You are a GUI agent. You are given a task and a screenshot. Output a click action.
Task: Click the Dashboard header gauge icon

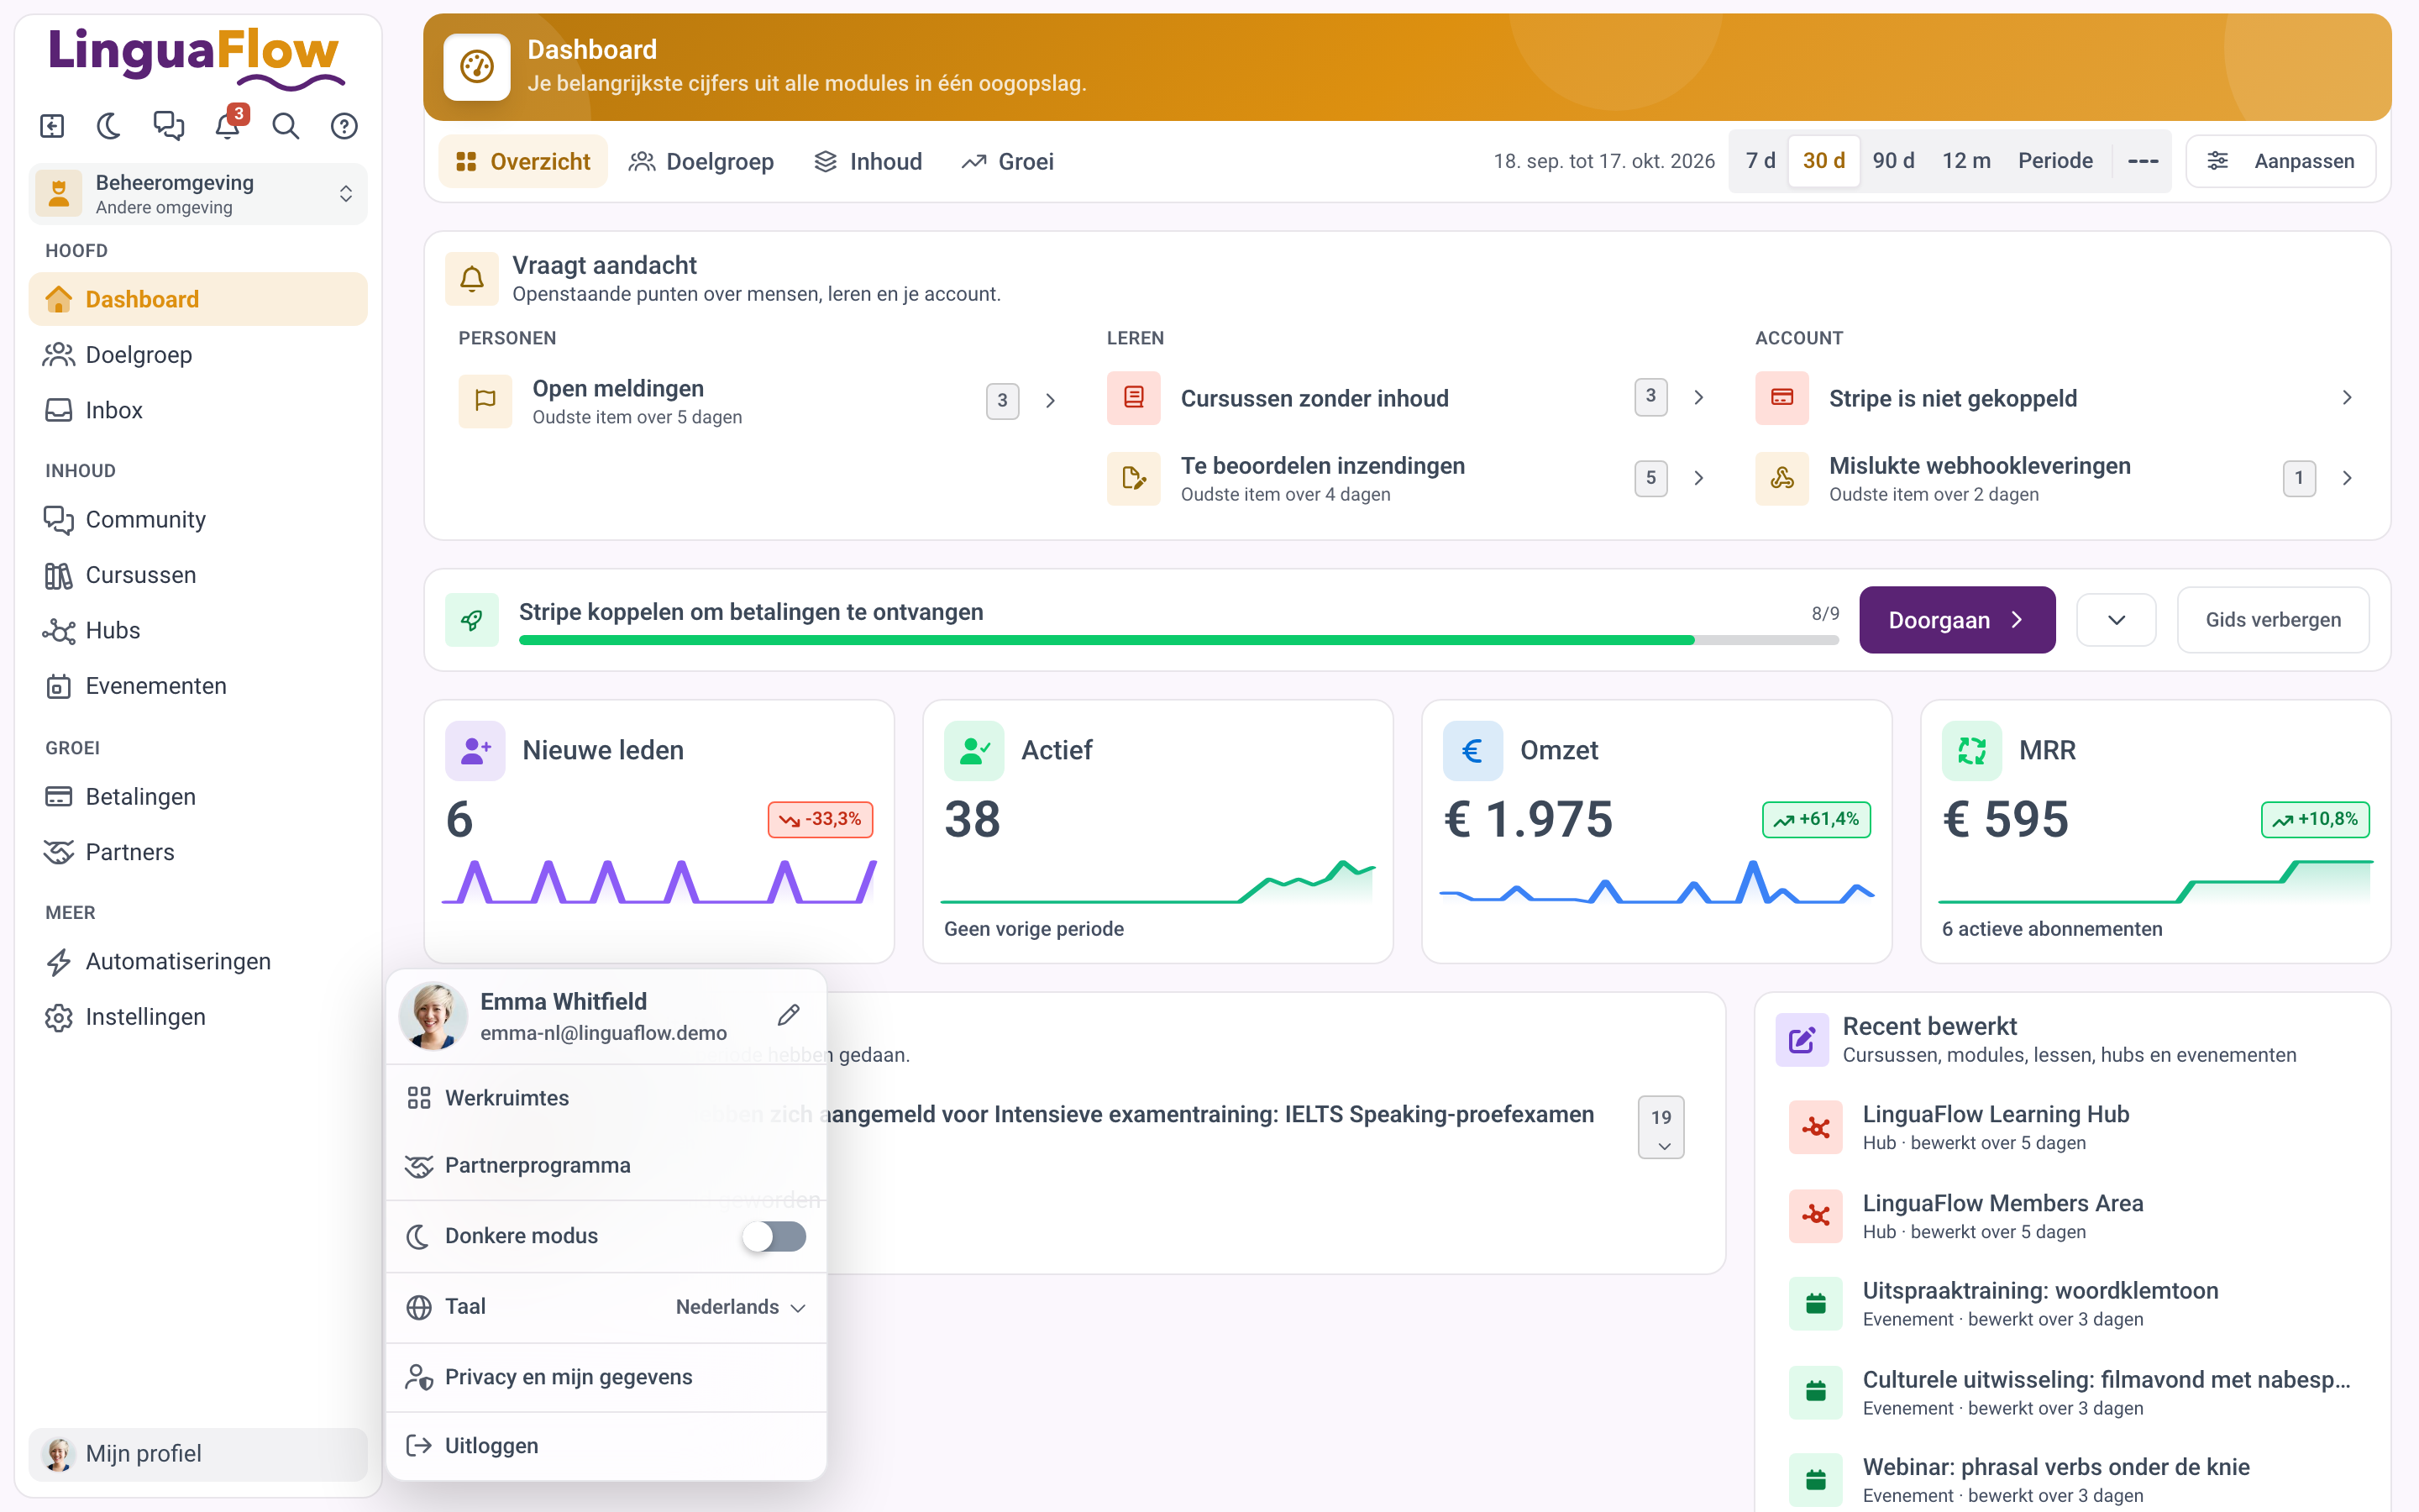[x=477, y=67]
